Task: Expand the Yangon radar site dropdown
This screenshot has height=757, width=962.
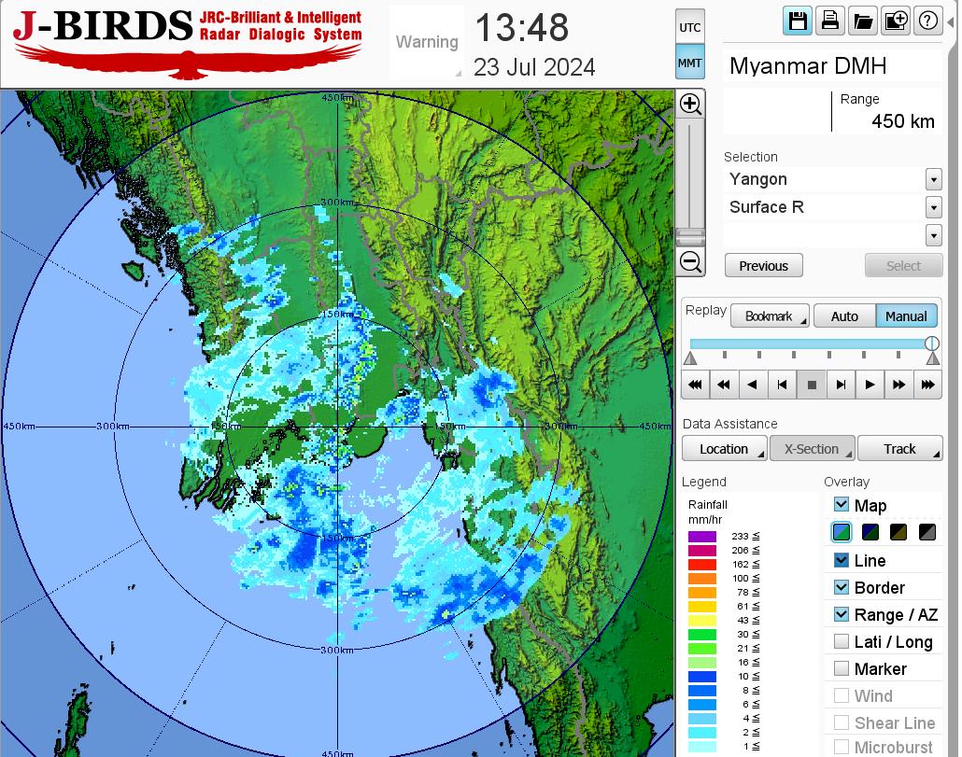Action: coord(933,179)
